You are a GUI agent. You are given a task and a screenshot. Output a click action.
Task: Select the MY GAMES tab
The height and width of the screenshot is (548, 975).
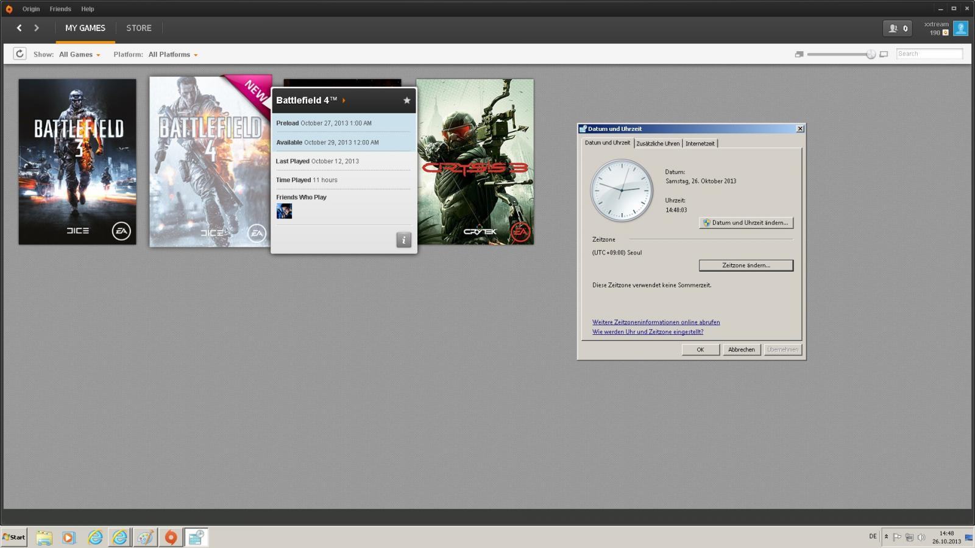pos(85,28)
